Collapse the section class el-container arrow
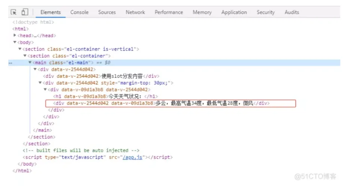The width and height of the screenshot is (344, 186). pyautogui.click(x=25, y=56)
